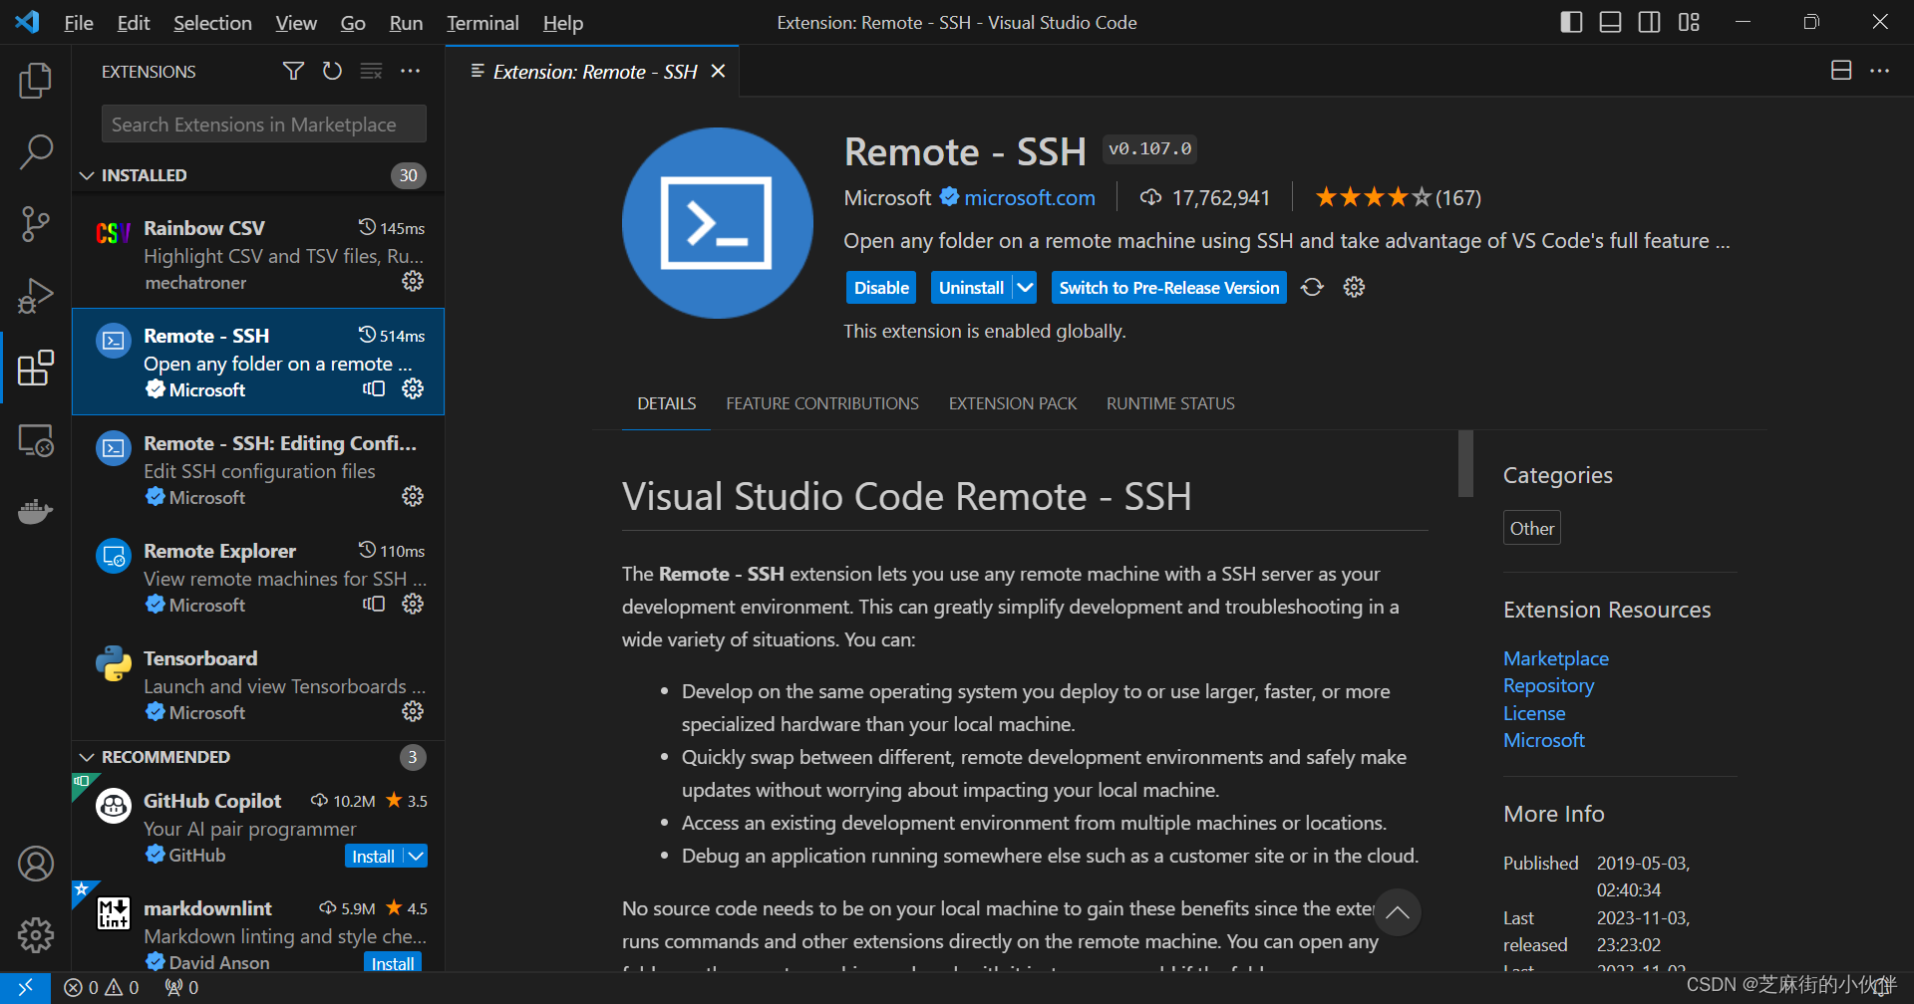This screenshot has height=1004, width=1914.
Task: Install markdownlint extension
Action: (x=393, y=962)
